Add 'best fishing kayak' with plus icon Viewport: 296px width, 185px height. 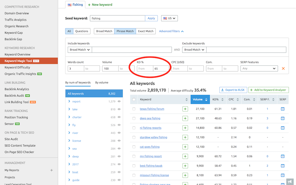(185, 166)
